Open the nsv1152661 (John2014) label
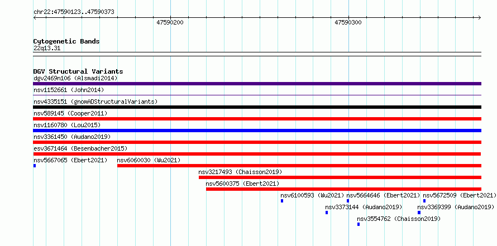 click(x=69, y=90)
